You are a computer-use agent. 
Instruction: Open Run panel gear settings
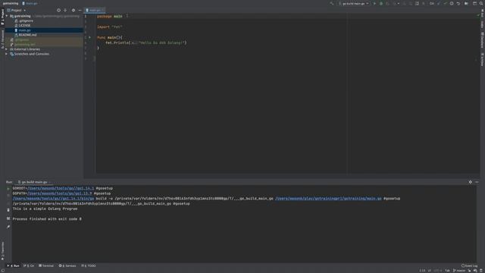point(470,182)
